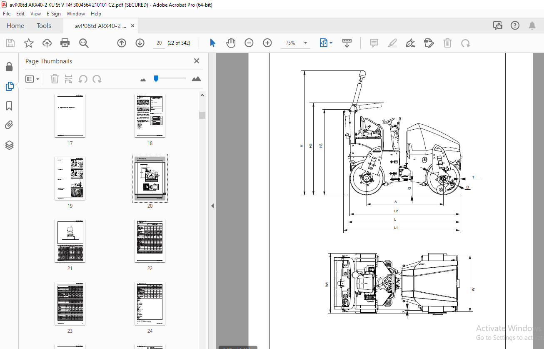Zoom out with the minus icon
The image size is (544, 349).
pyautogui.click(x=249, y=43)
